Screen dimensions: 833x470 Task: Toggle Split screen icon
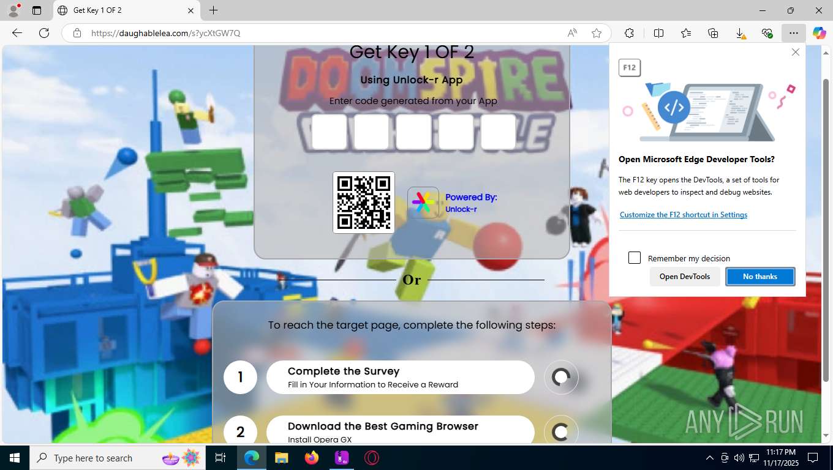click(x=658, y=33)
